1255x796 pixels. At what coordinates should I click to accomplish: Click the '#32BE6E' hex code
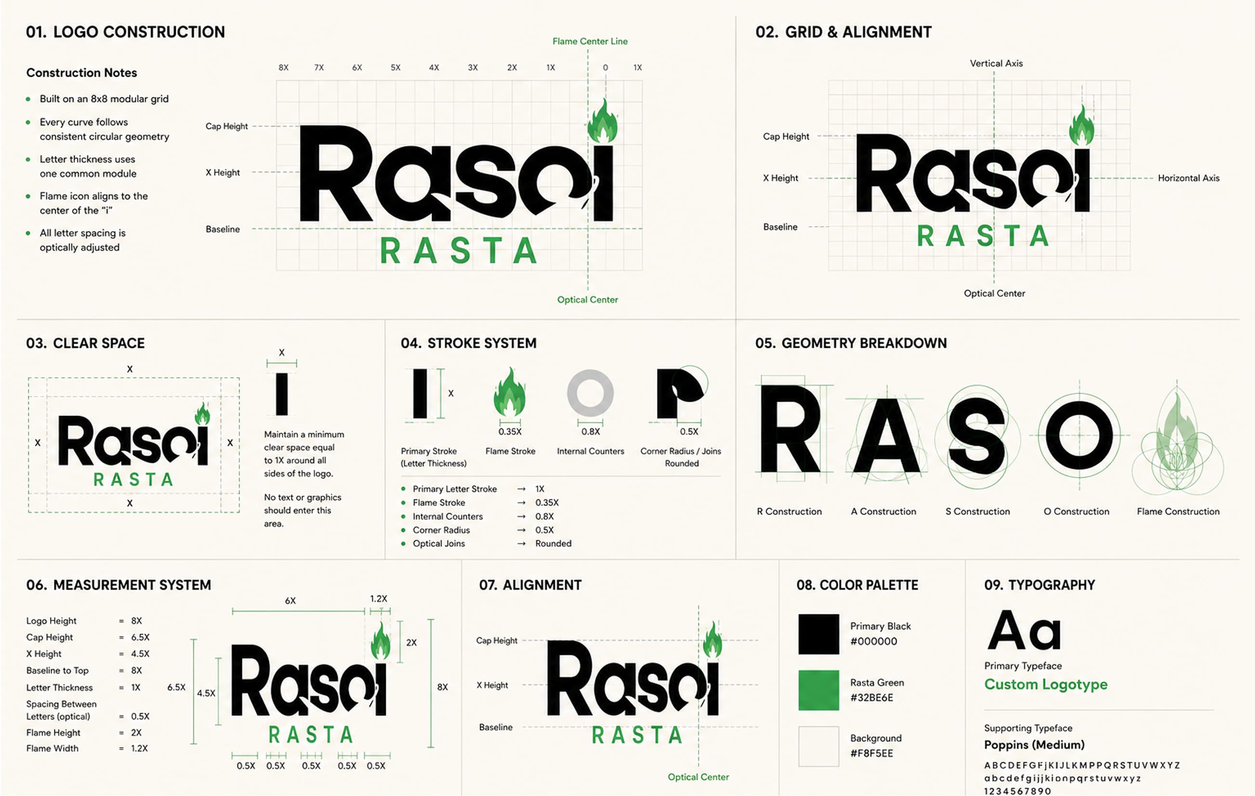[x=872, y=698]
